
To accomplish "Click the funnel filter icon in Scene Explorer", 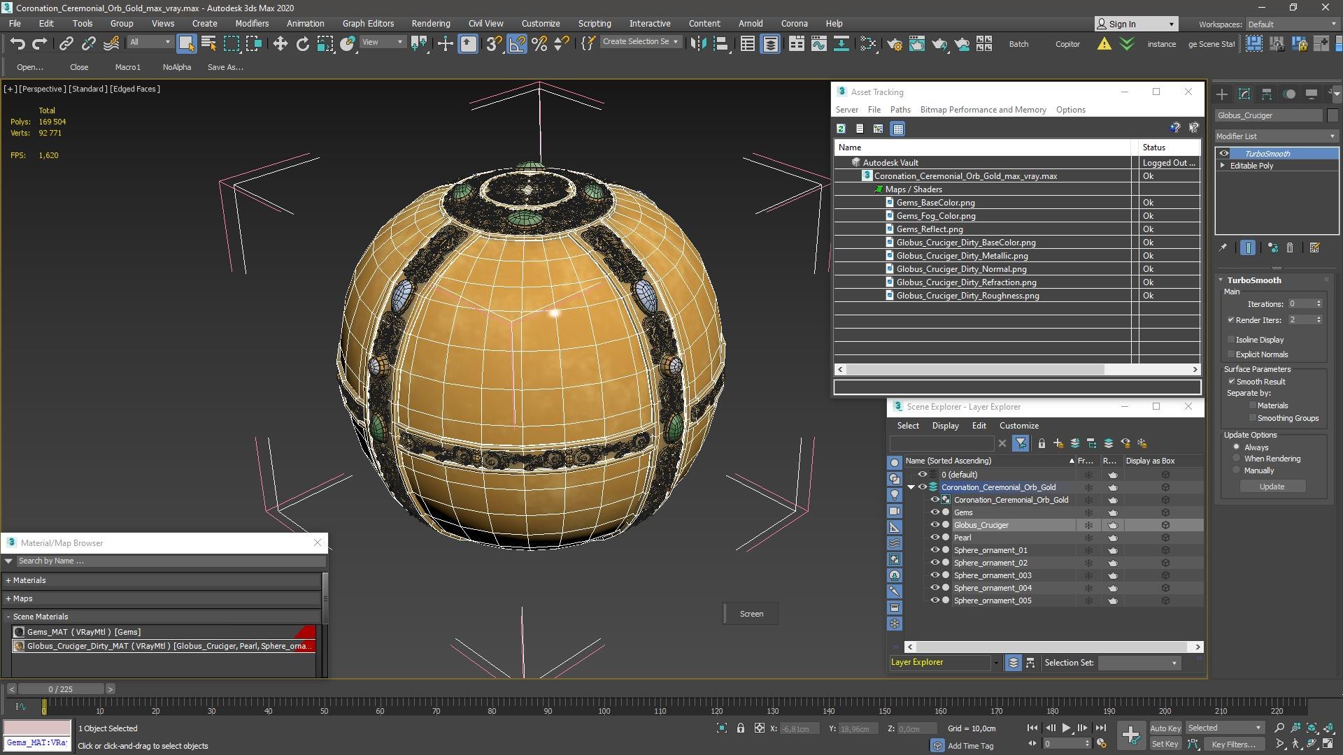I will [1021, 443].
